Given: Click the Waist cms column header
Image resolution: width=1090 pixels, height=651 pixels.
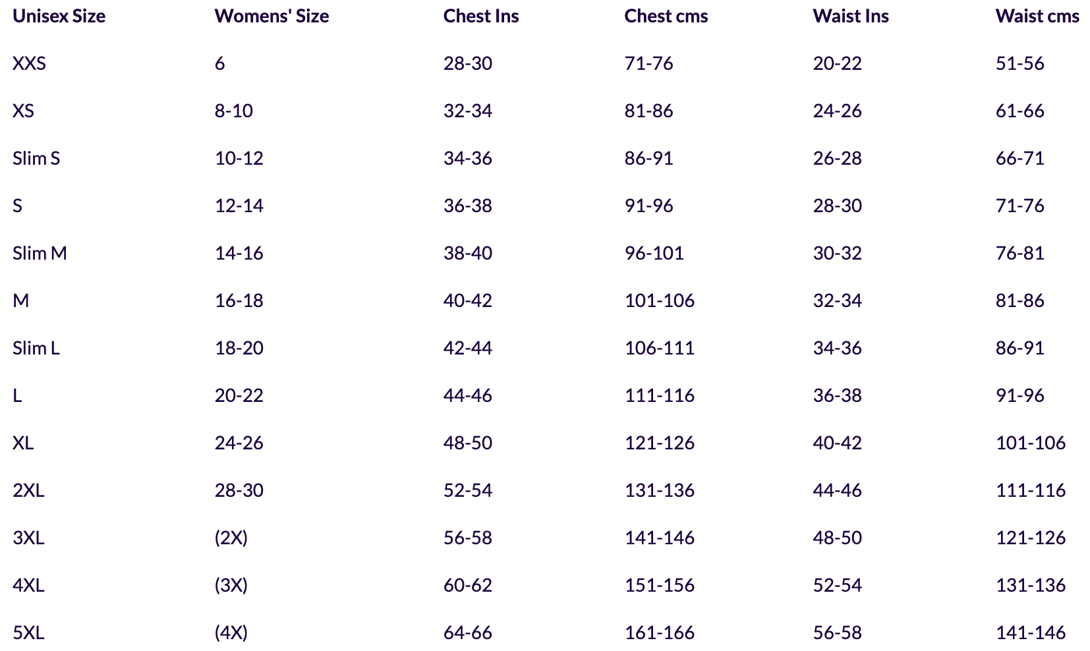Looking at the screenshot, I should (x=1037, y=16).
